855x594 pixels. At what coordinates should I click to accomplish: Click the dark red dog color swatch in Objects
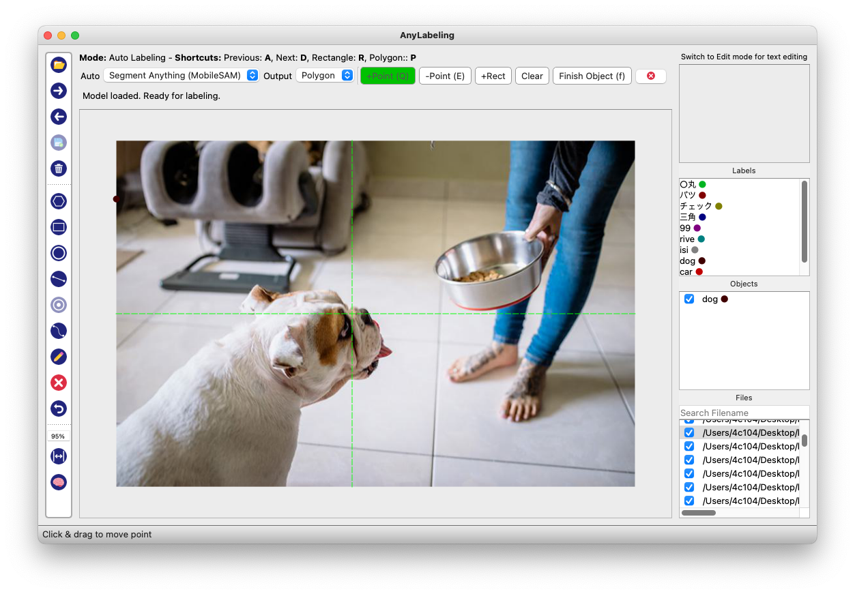click(725, 299)
